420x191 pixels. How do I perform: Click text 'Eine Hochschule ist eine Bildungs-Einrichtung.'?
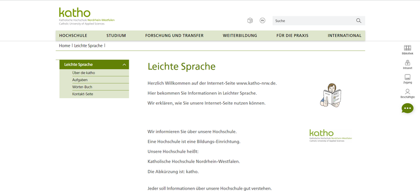point(194,141)
